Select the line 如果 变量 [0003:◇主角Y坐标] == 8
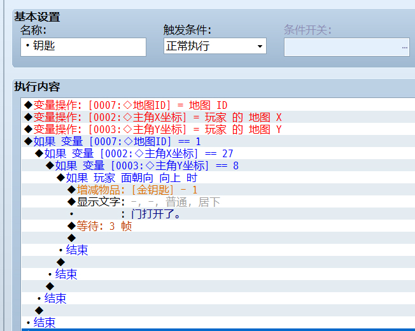This screenshot has width=415, height=331. pos(218,165)
